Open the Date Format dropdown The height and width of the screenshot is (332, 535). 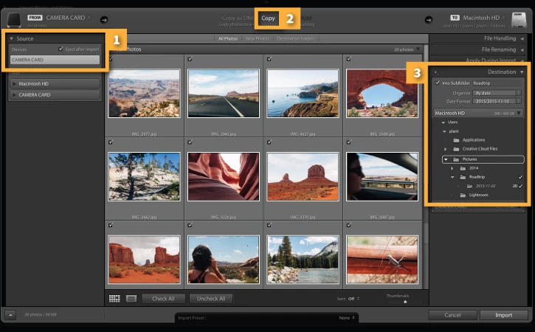[x=497, y=101]
